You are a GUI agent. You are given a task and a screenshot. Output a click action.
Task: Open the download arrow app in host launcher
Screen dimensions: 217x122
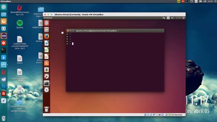coord(4,57)
